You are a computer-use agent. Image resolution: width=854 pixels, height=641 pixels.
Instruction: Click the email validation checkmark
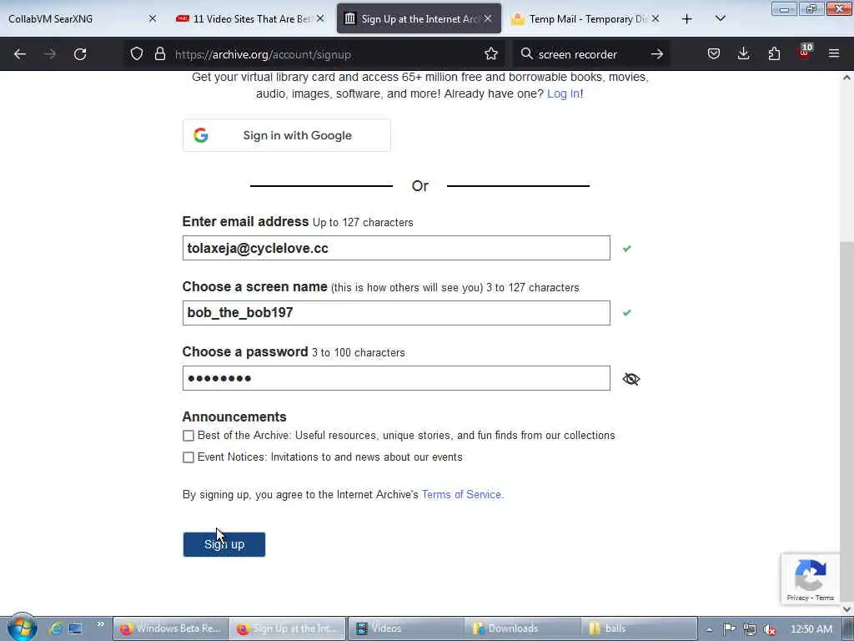tap(627, 249)
